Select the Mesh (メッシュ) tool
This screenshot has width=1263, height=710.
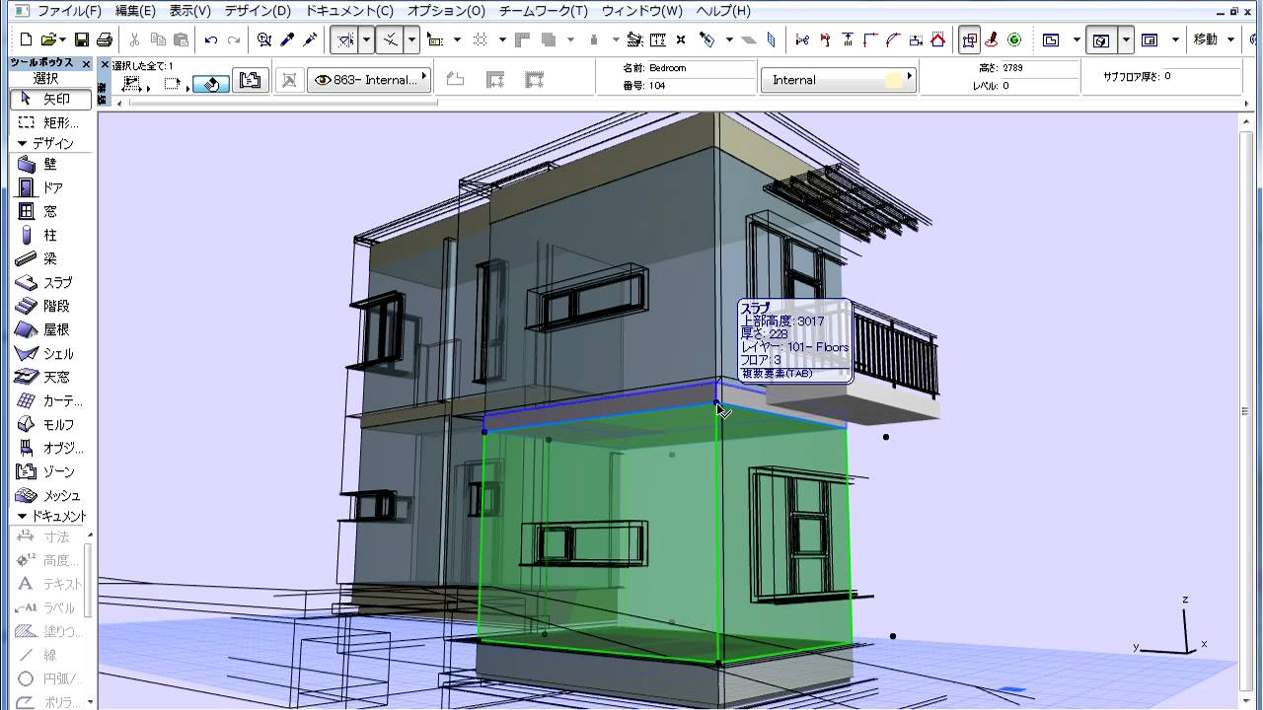pyautogui.click(x=50, y=495)
